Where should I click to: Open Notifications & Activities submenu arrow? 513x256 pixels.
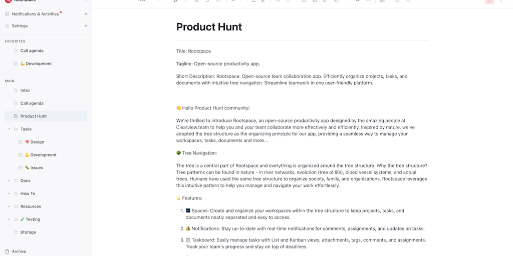(x=86, y=14)
